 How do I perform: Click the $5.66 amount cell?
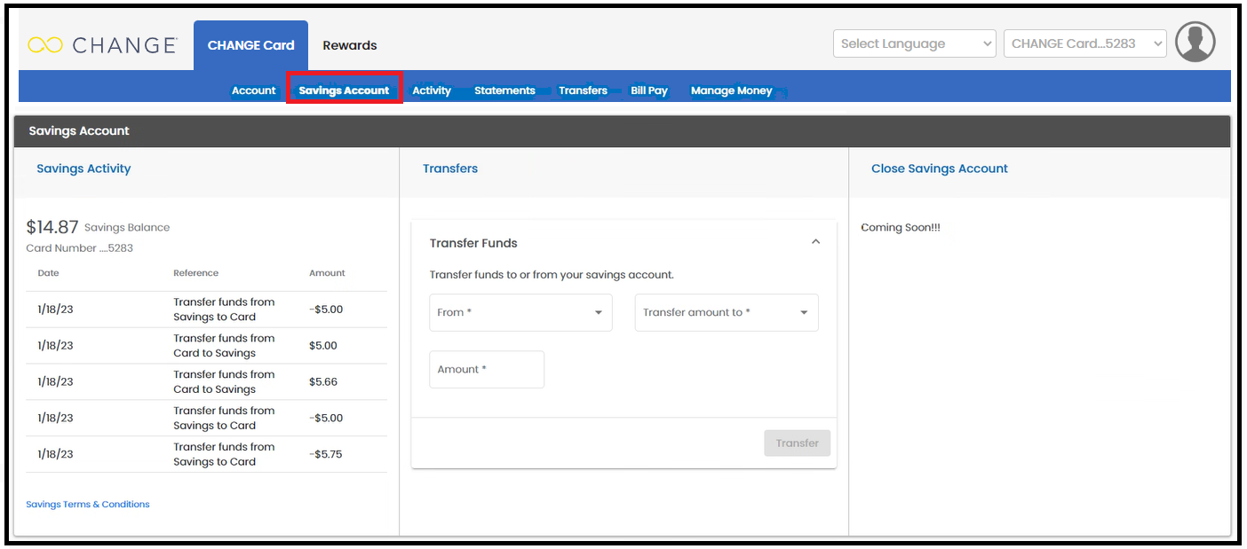(x=323, y=381)
